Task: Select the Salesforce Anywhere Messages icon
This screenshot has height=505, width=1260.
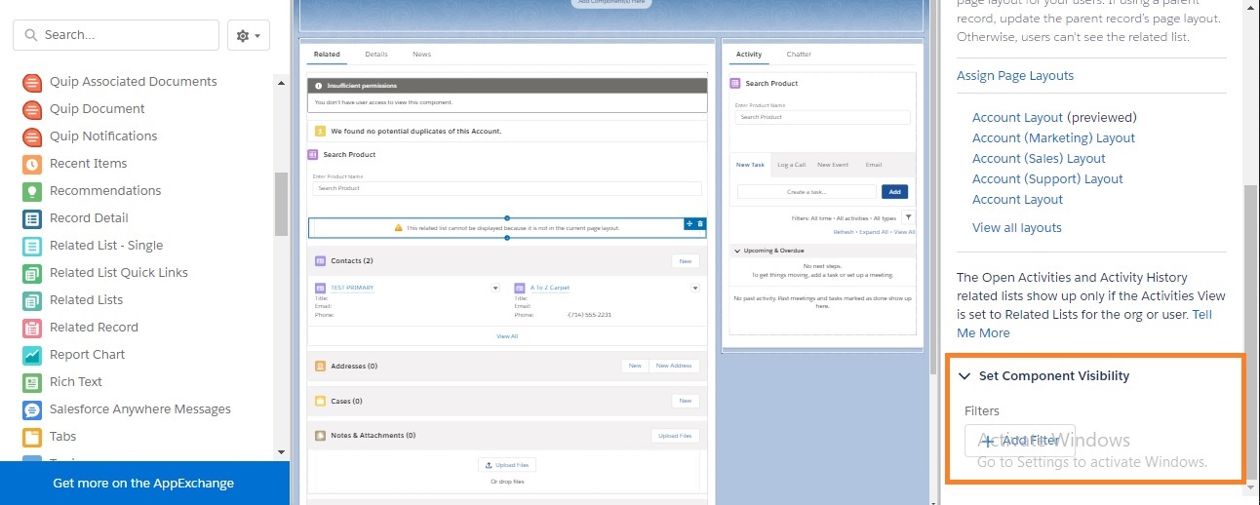Action: (32, 409)
